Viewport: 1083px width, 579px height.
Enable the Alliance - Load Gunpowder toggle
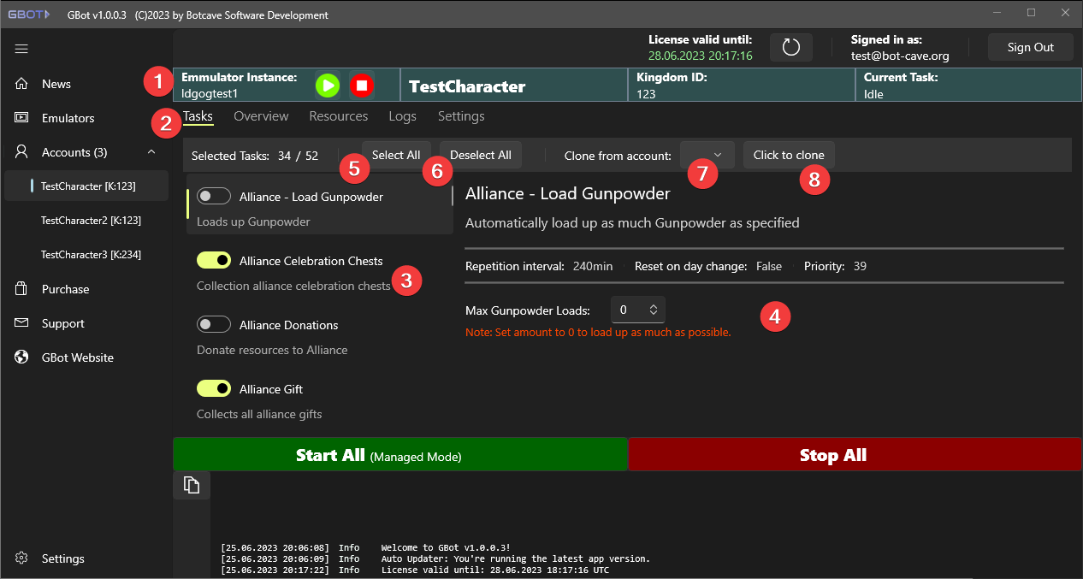(x=214, y=197)
